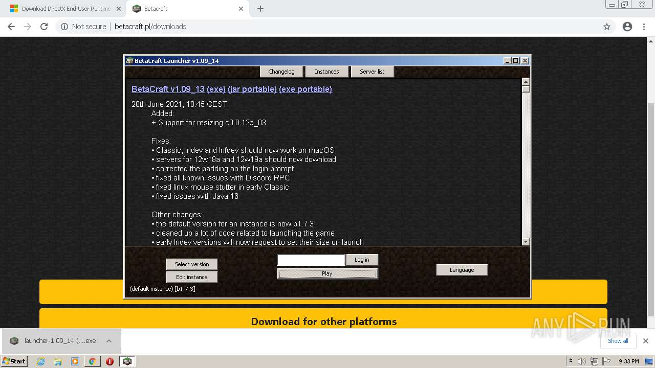Screen dimensions: 655x368
Task: Open the Chrome three-dot menu
Action: (644, 27)
